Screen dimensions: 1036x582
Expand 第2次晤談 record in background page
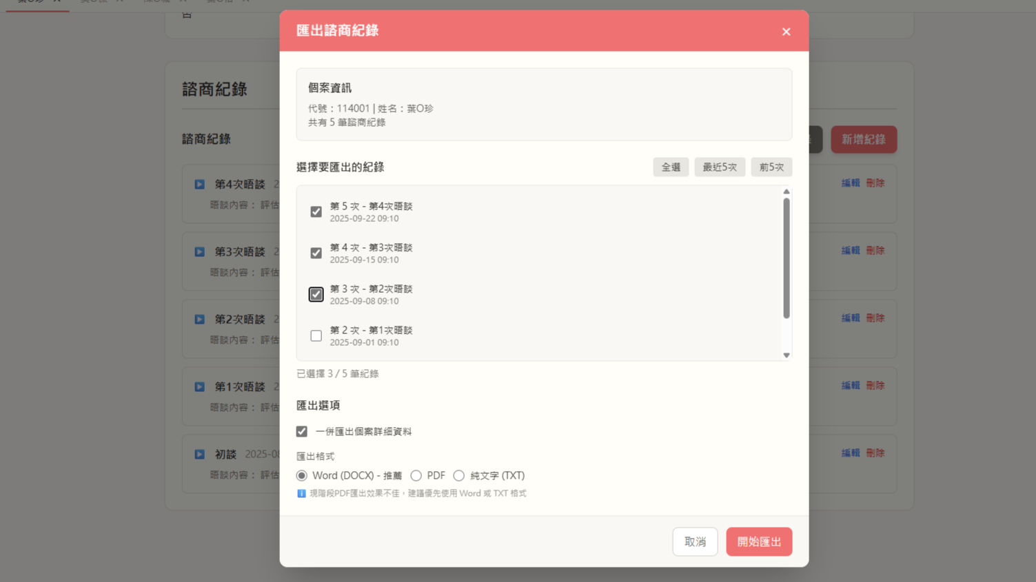199,320
